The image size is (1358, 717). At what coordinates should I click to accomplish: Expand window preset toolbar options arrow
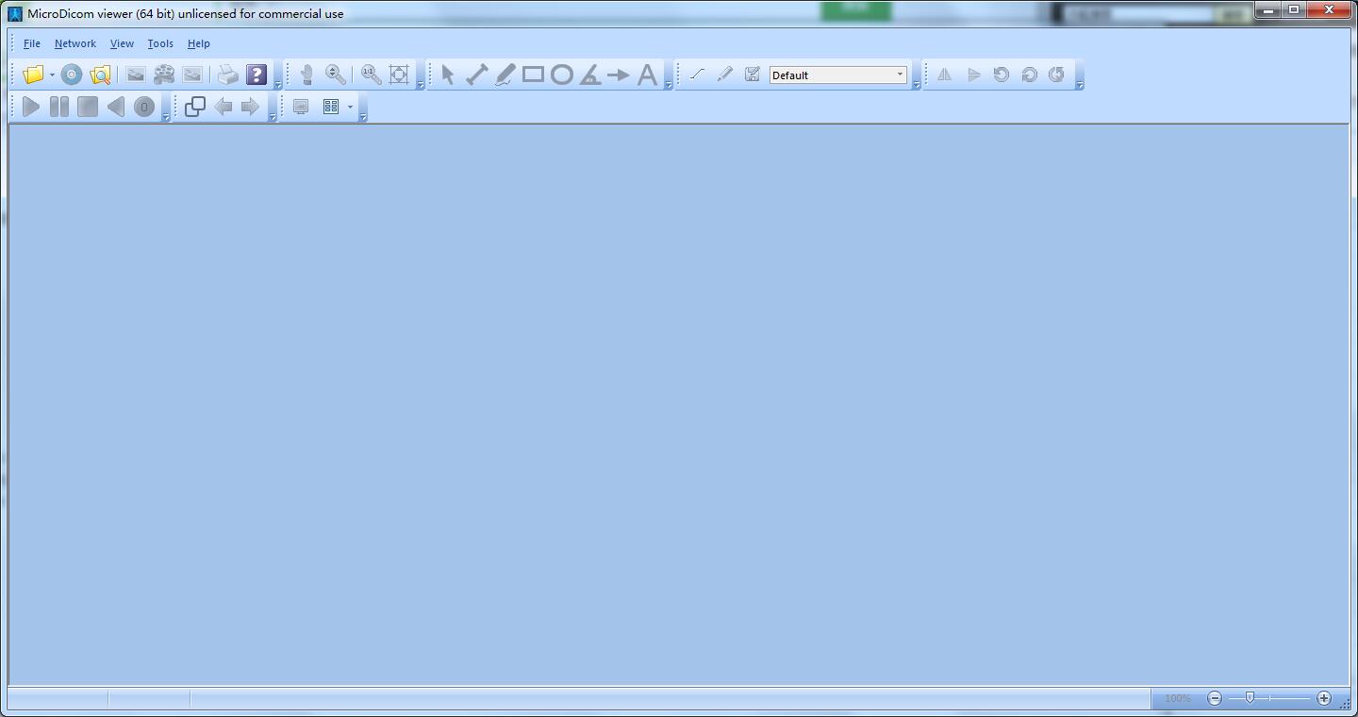[916, 85]
